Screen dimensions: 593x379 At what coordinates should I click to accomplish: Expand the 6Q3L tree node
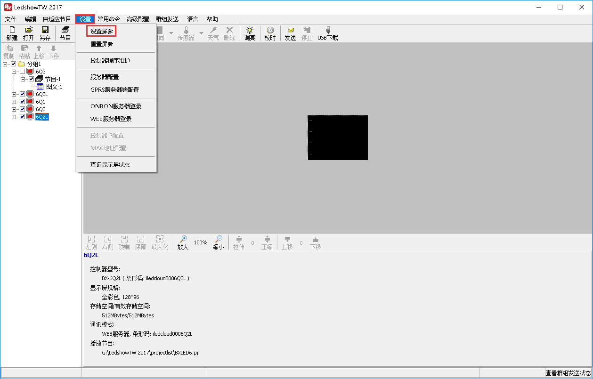(x=14, y=94)
